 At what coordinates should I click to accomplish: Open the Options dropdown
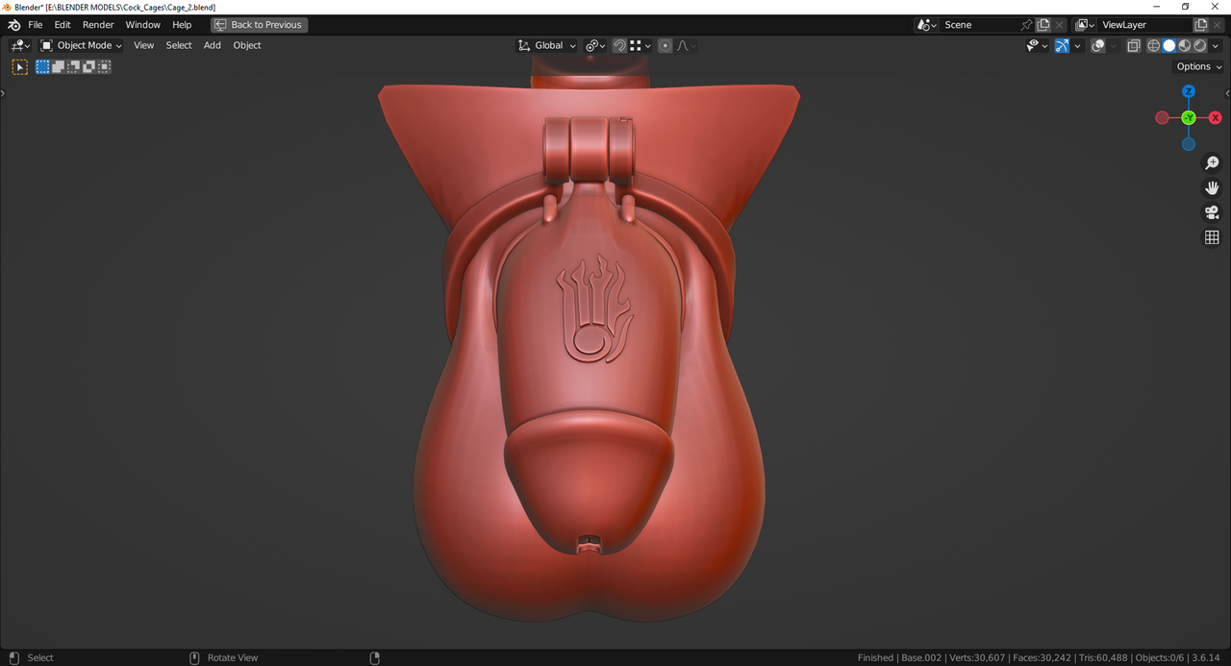point(1198,66)
